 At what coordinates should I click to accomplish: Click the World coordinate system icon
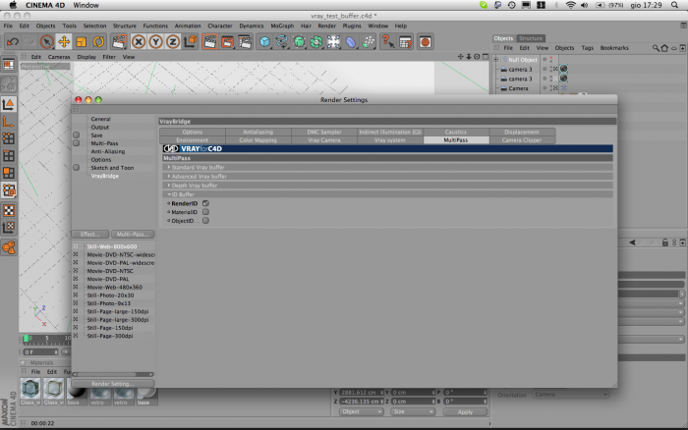[190, 41]
